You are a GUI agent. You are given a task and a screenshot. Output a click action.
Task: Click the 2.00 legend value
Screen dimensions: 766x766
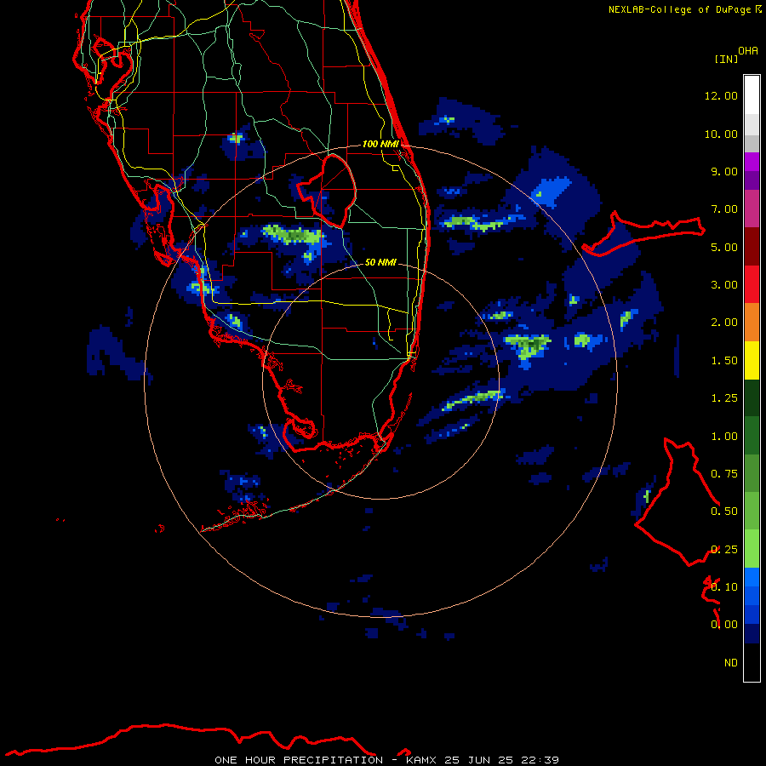(724, 323)
